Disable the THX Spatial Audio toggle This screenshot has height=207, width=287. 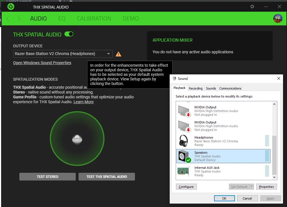pos(69,34)
